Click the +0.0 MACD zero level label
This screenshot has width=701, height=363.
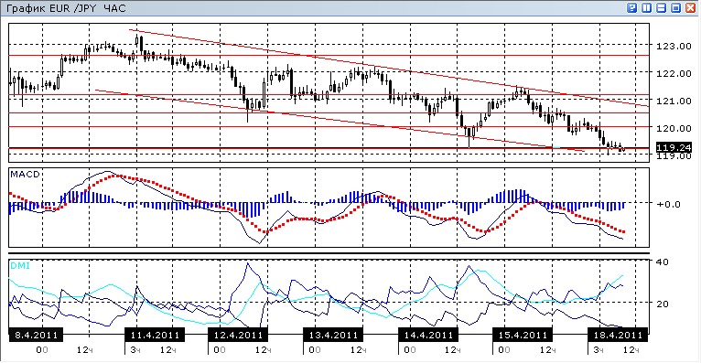668,204
